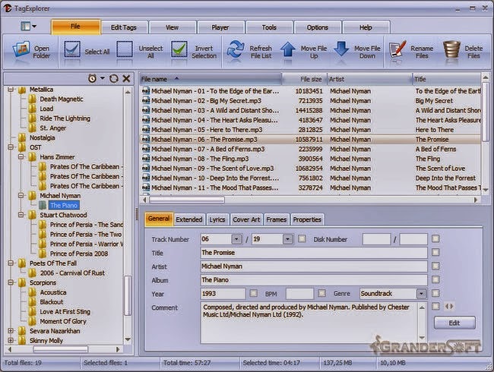Open the Frames tab
The height and width of the screenshot is (372, 494).
coord(277,219)
